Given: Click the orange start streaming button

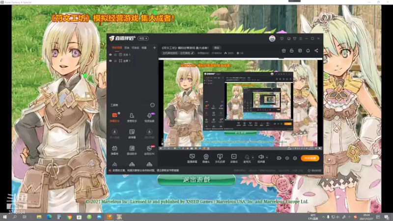Looking at the screenshot, I should 310,158.
